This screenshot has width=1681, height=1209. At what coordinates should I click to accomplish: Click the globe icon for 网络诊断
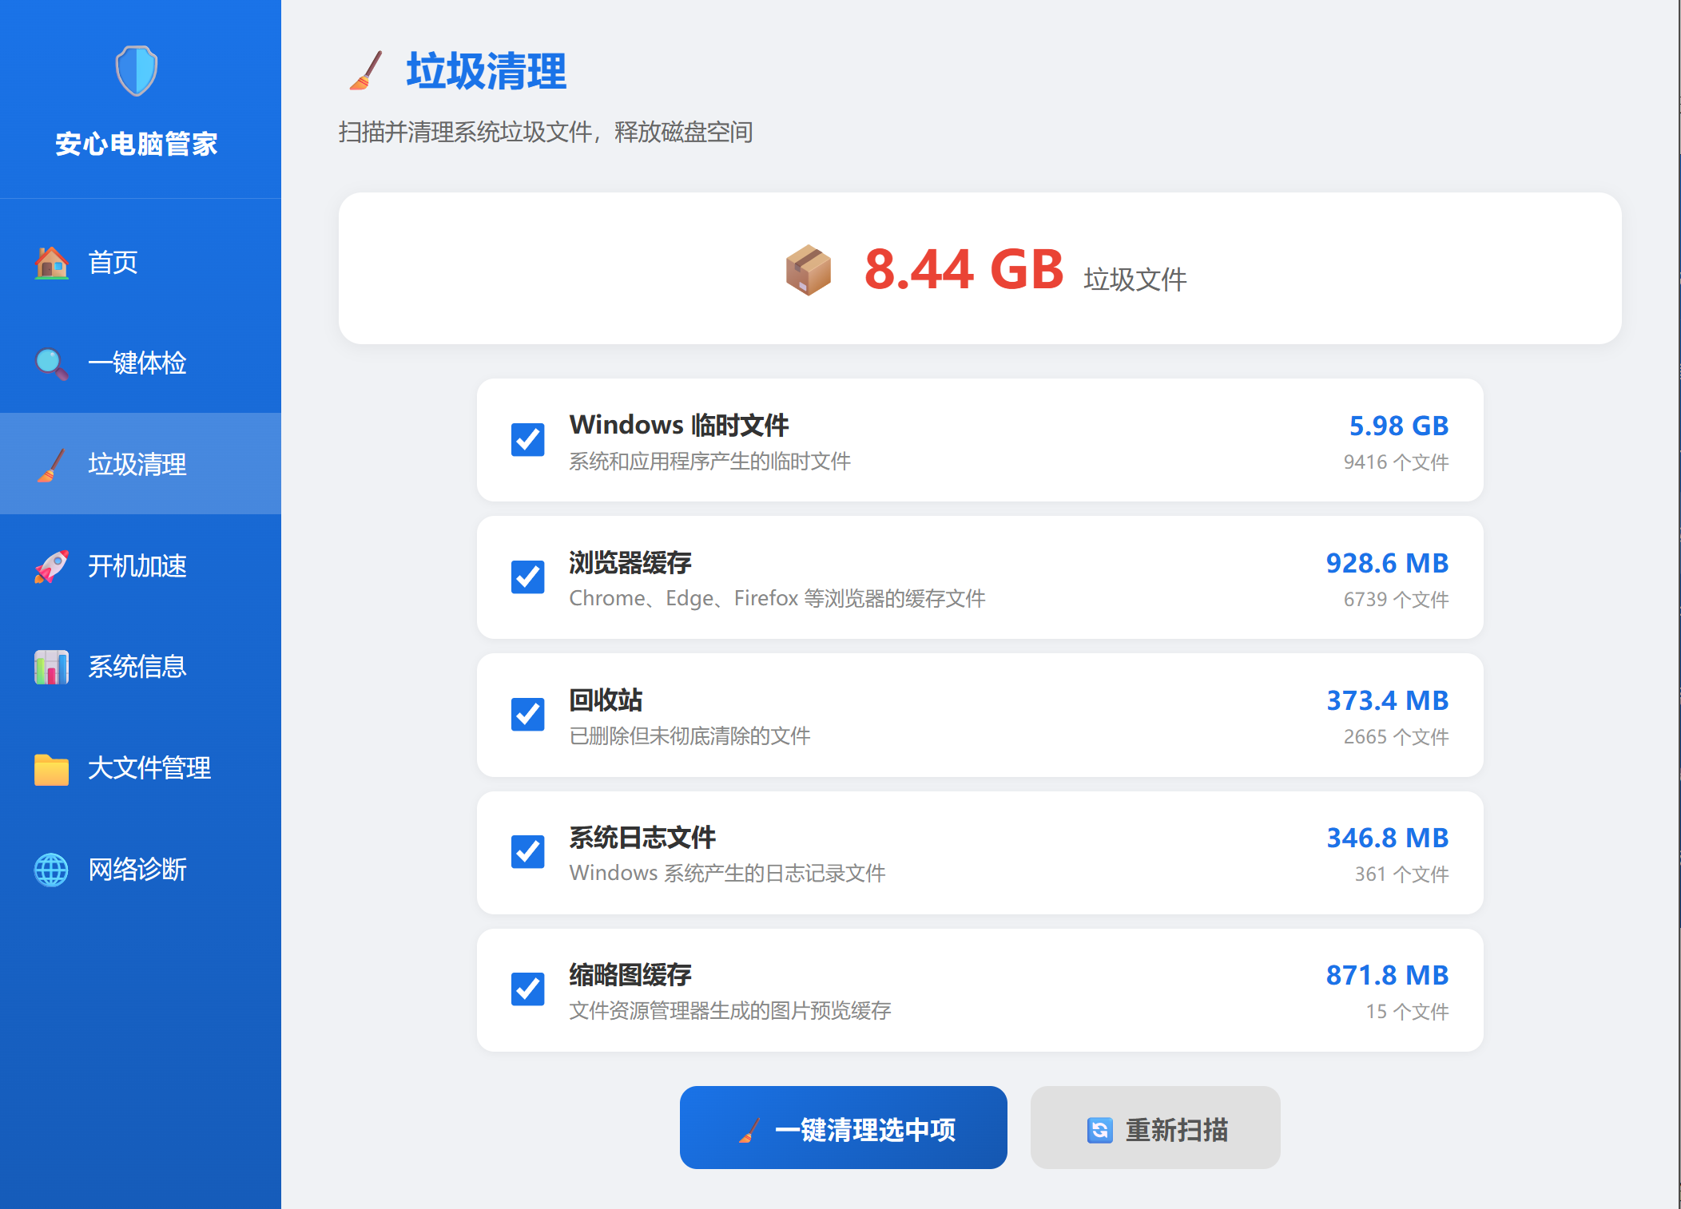pos(52,870)
